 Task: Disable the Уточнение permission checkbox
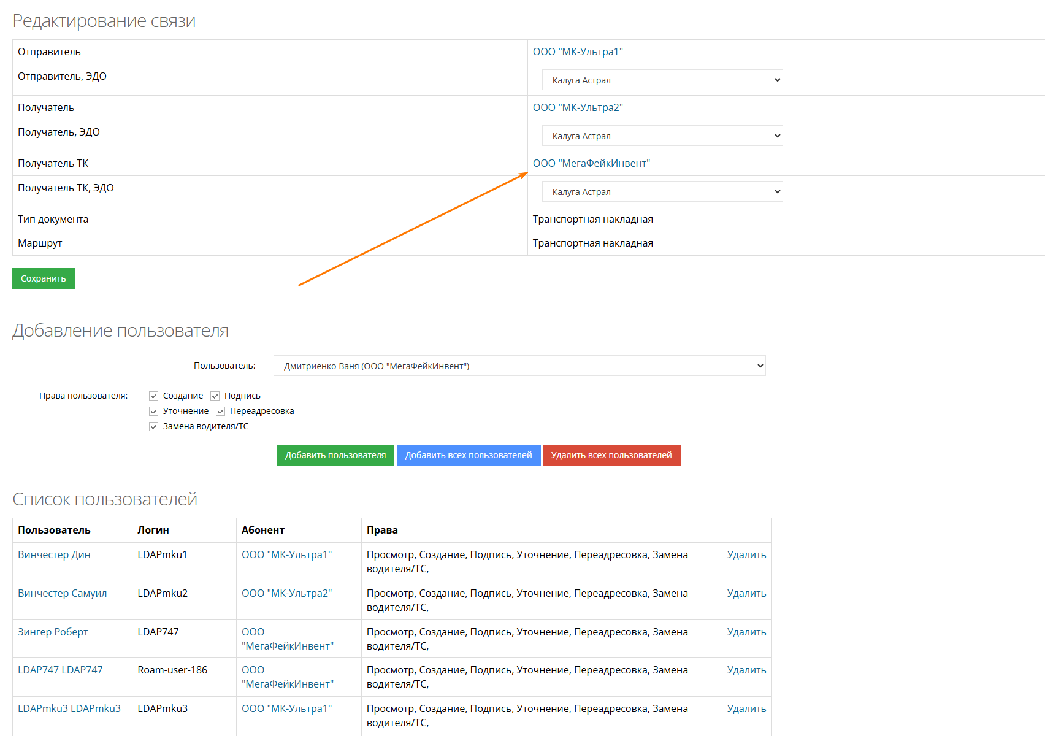(154, 412)
